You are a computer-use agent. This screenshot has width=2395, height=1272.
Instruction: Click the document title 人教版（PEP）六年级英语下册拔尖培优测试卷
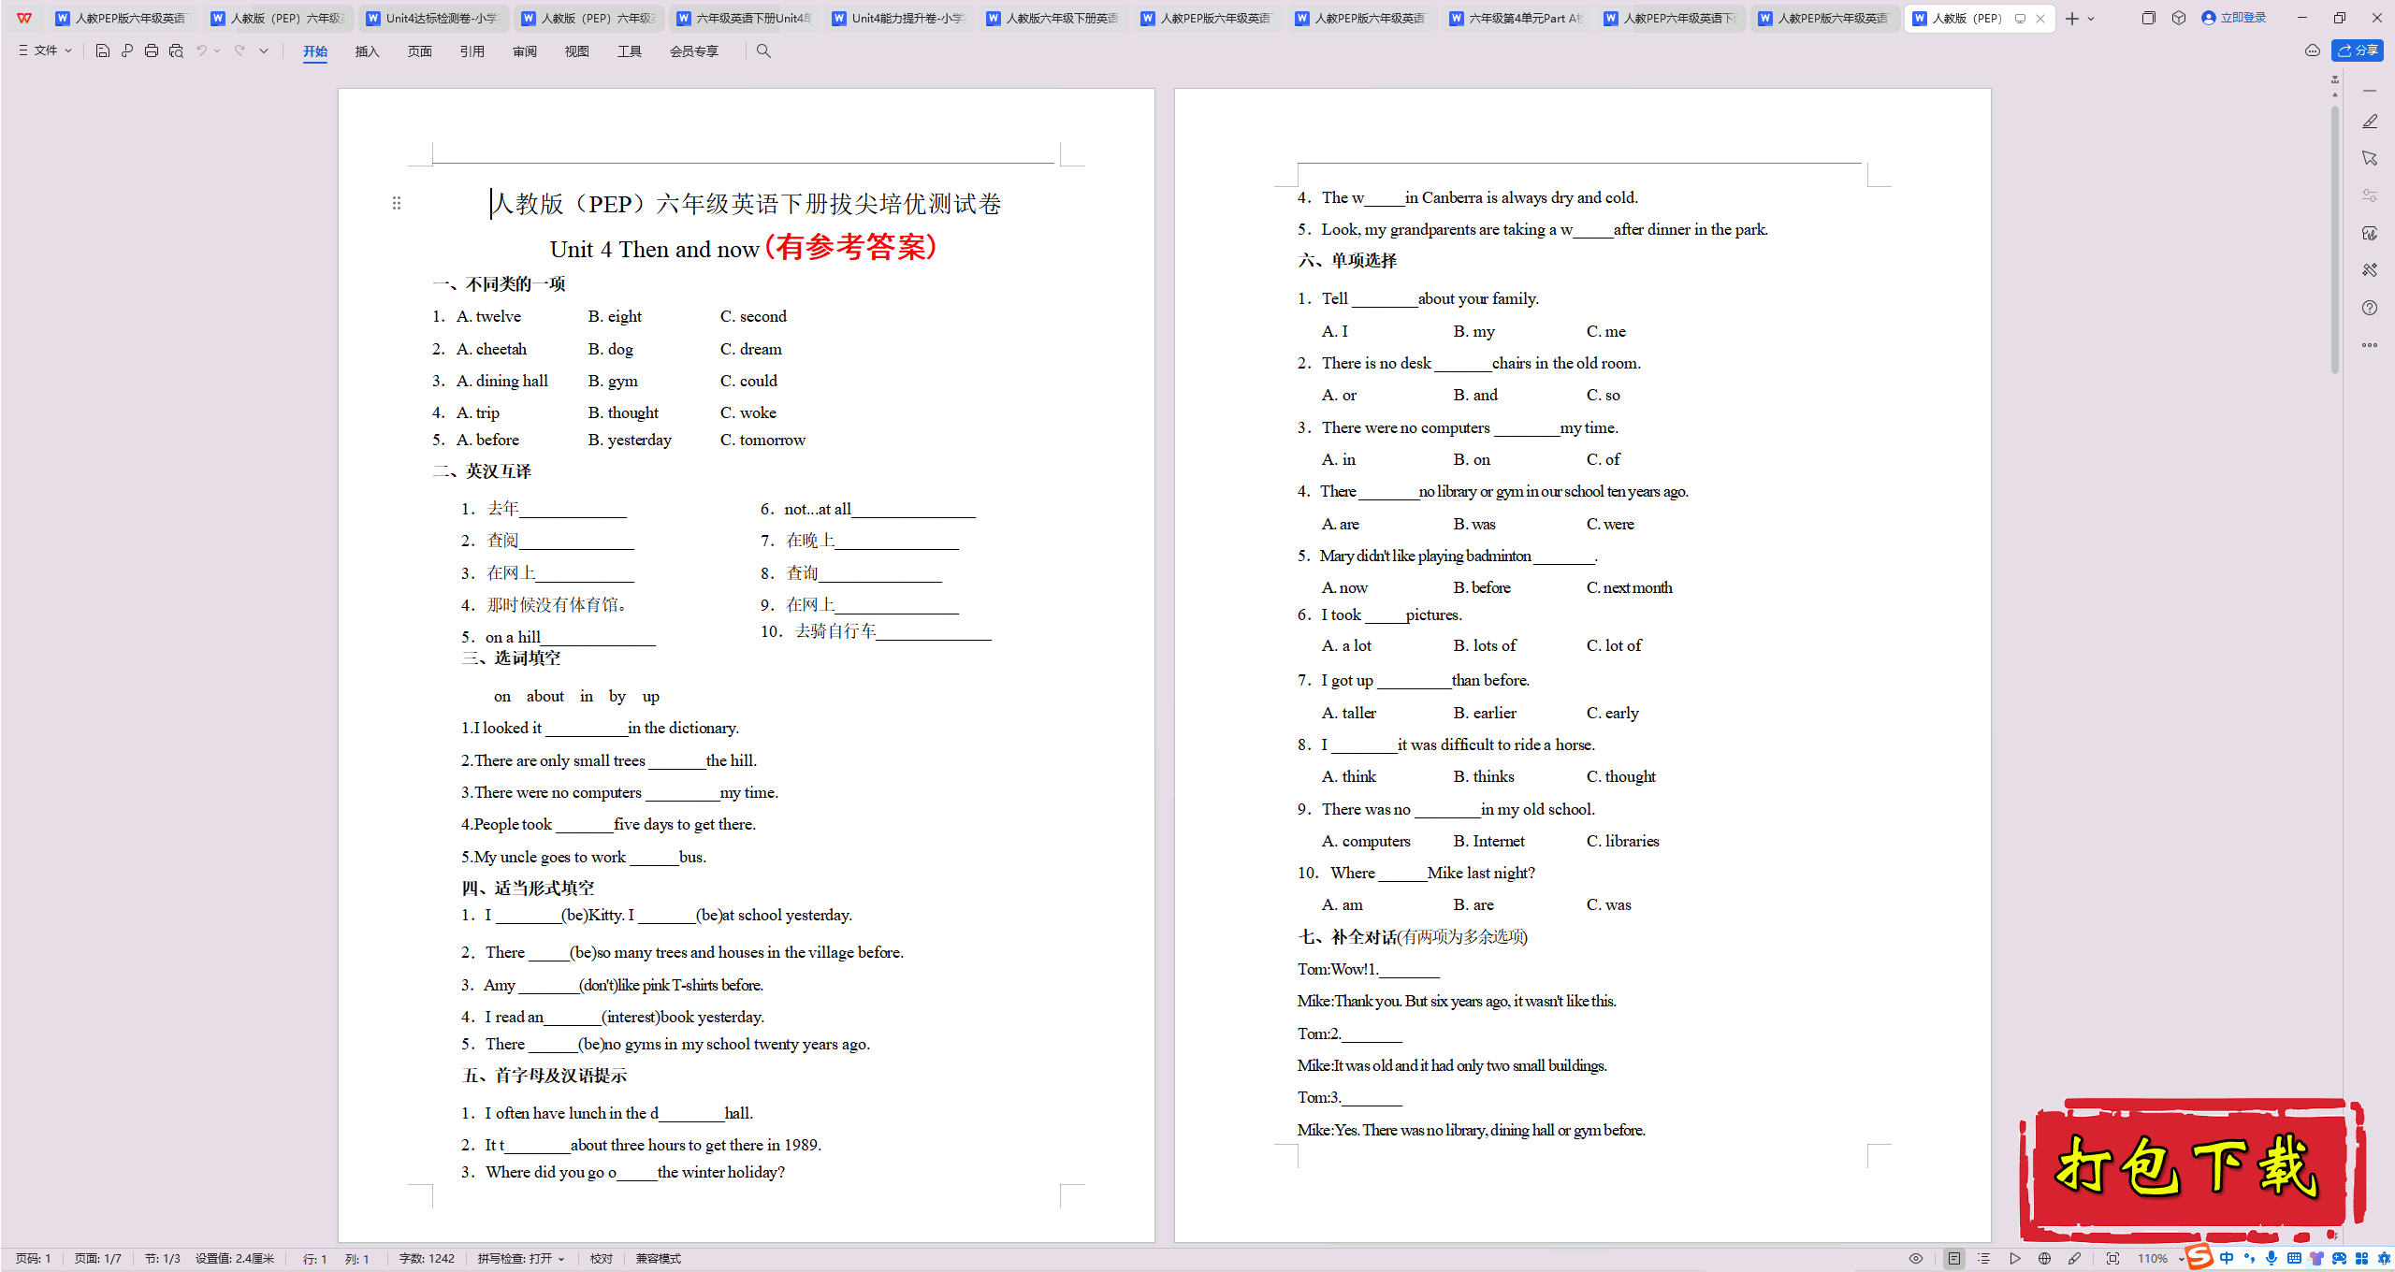point(747,204)
